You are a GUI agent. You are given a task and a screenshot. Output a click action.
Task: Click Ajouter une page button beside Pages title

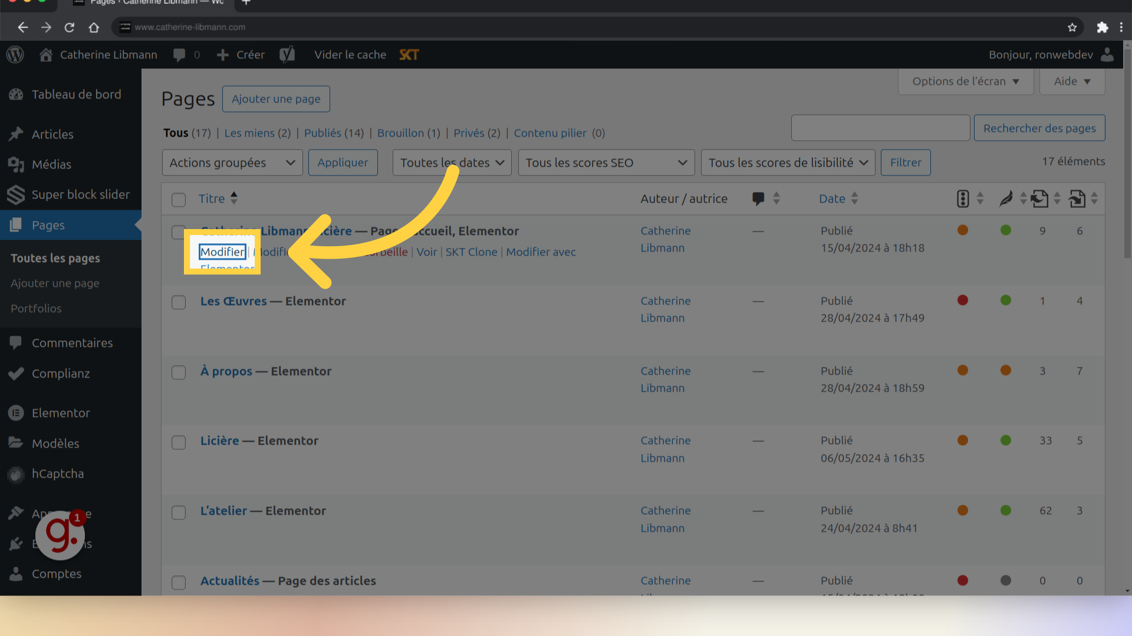pos(276,99)
